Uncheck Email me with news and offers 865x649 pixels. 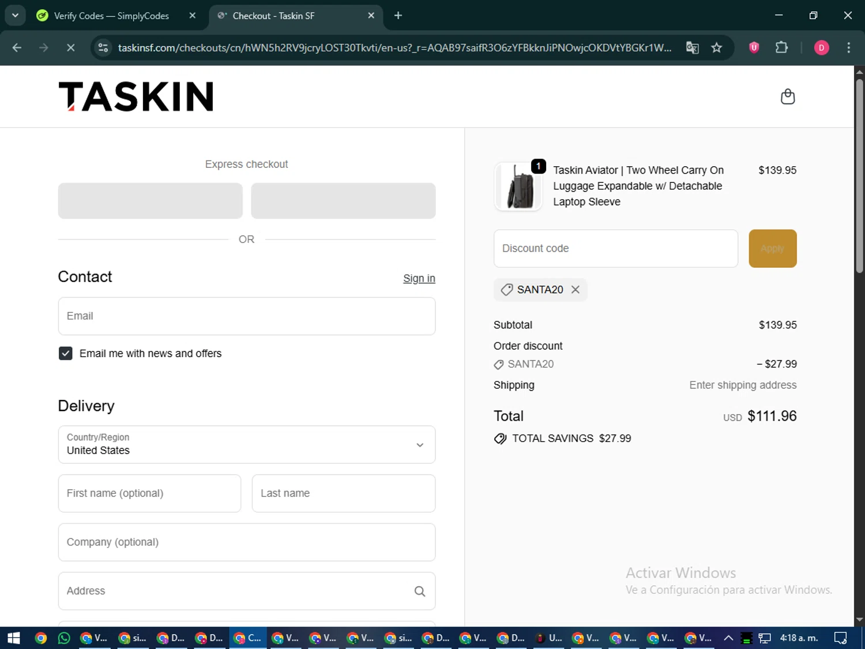click(x=66, y=354)
